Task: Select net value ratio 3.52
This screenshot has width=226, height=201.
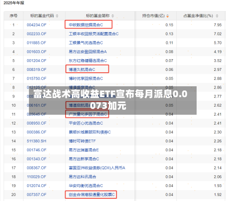Action: pos(217,61)
